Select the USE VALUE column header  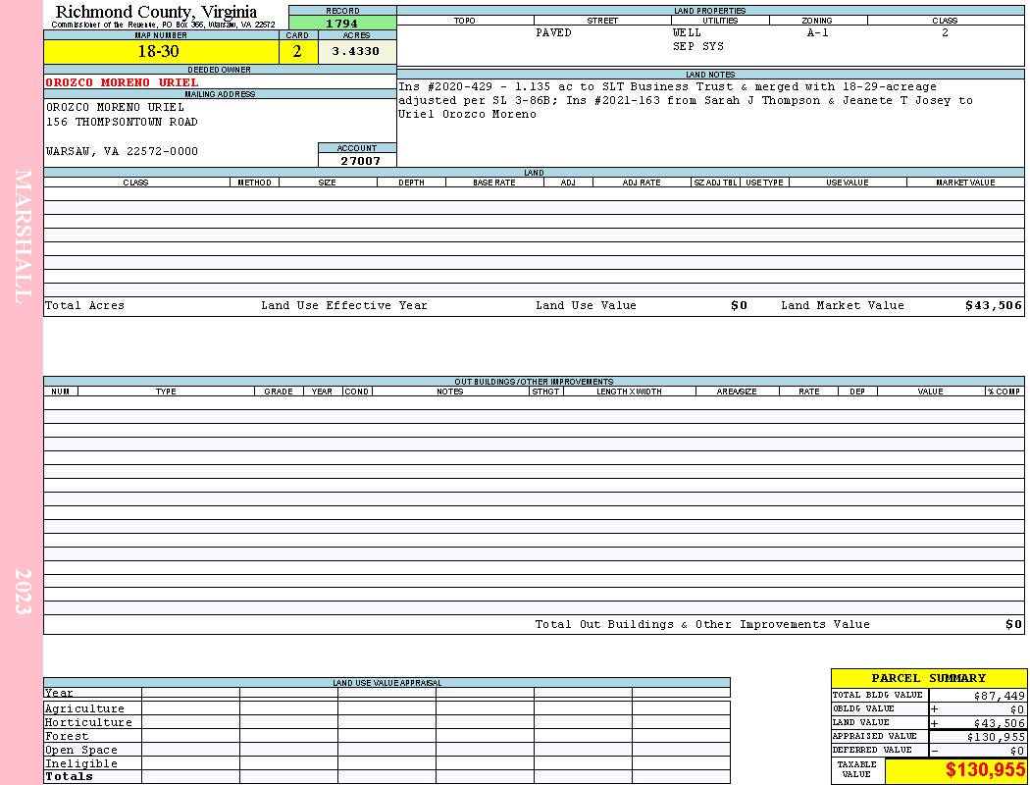[847, 183]
